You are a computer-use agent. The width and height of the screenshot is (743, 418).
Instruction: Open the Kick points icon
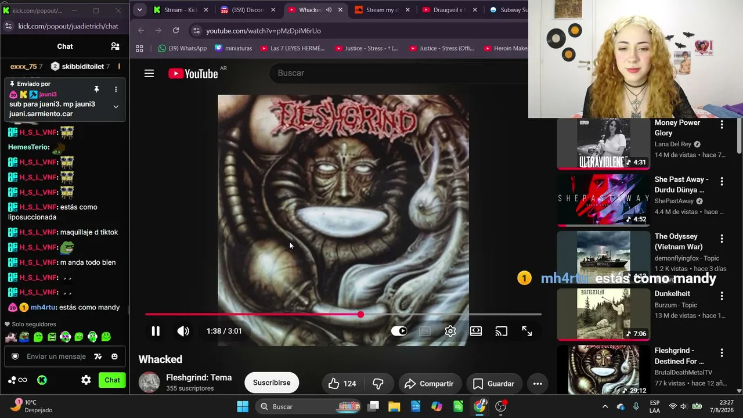[x=17, y=380]
